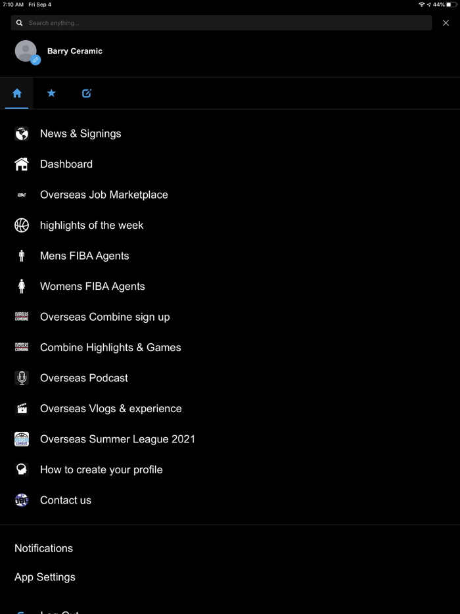Switch to the compose edit tab
The image size is (460, 614).
(x=86, y=93)
